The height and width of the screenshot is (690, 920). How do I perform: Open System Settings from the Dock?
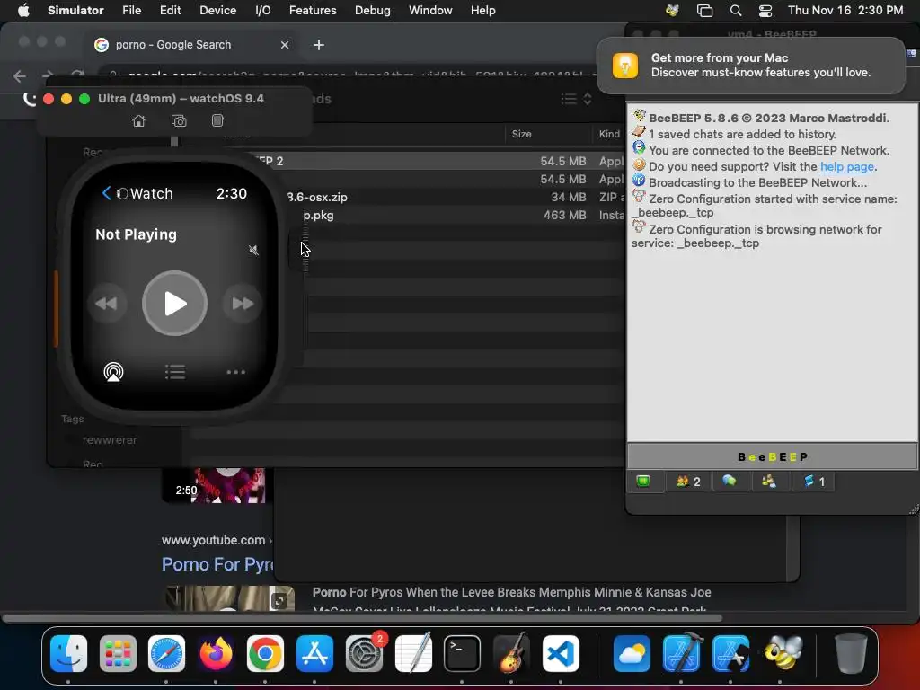365,654
